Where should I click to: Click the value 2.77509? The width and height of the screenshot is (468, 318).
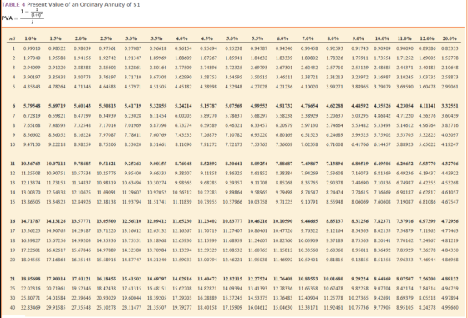[x=183, y=68]
